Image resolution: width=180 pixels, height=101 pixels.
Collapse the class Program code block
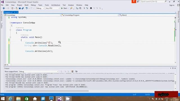point(10,30)
